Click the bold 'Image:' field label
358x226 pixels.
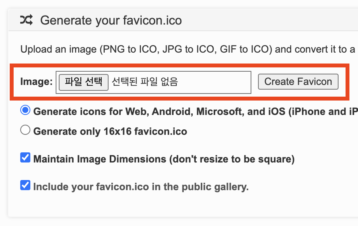(36, 82)
